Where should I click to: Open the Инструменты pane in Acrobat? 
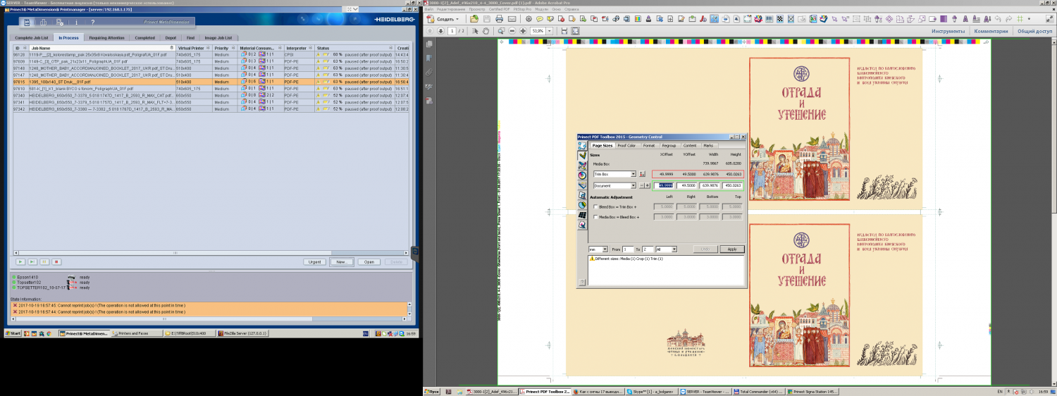coord(948,31)
